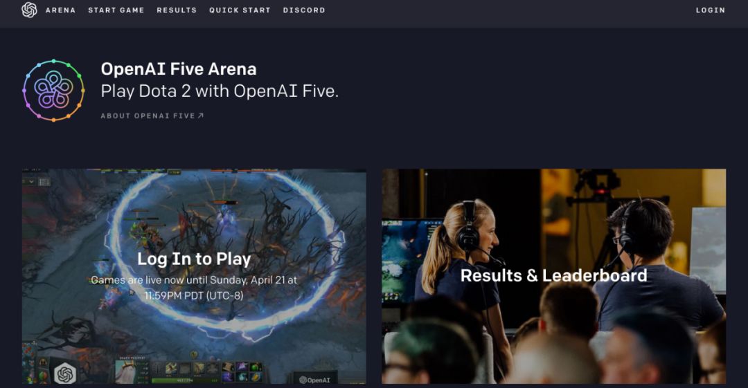
Task: Open the Quick Start nav item
Action: pos(240,10)
